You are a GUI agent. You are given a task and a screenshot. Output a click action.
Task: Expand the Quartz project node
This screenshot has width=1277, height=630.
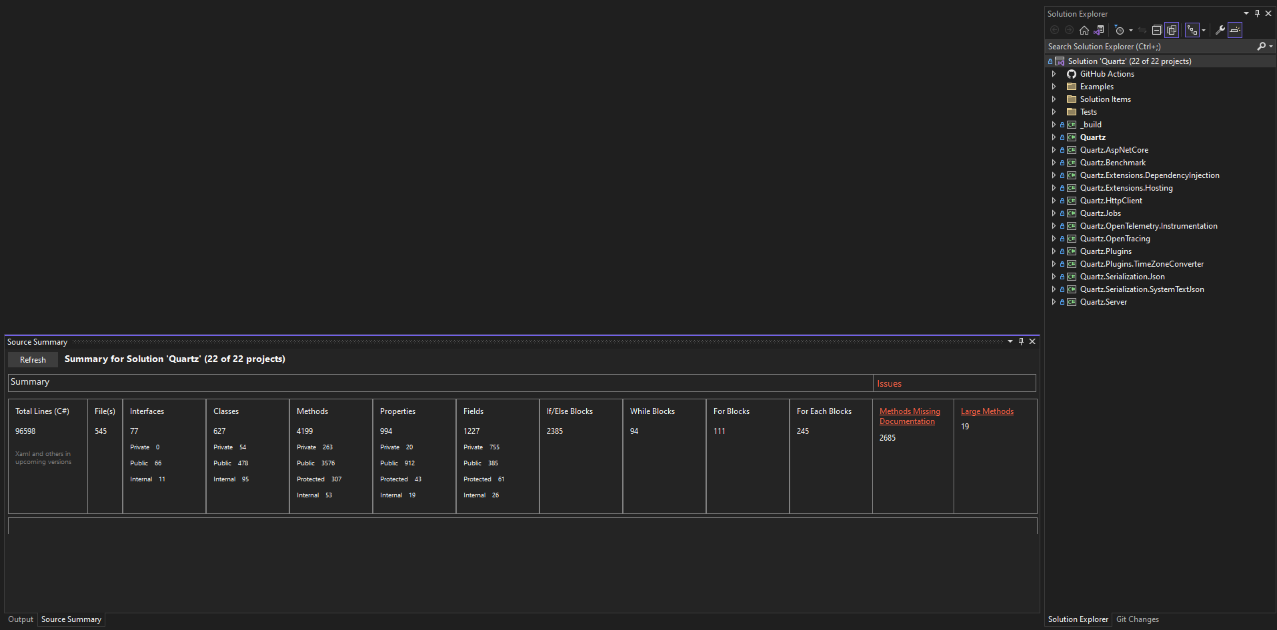(x=1054, y=137)
